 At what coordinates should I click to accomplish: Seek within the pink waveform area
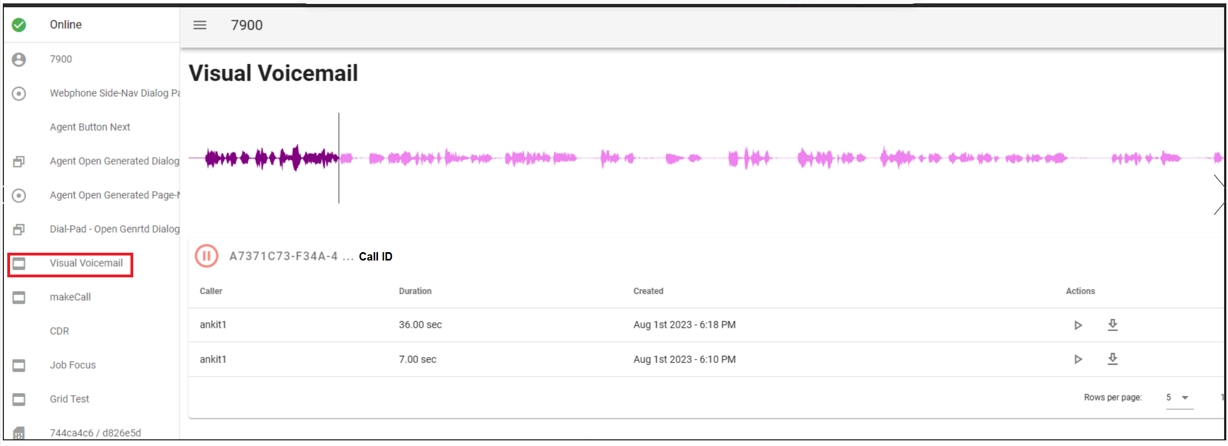[728, 159]
